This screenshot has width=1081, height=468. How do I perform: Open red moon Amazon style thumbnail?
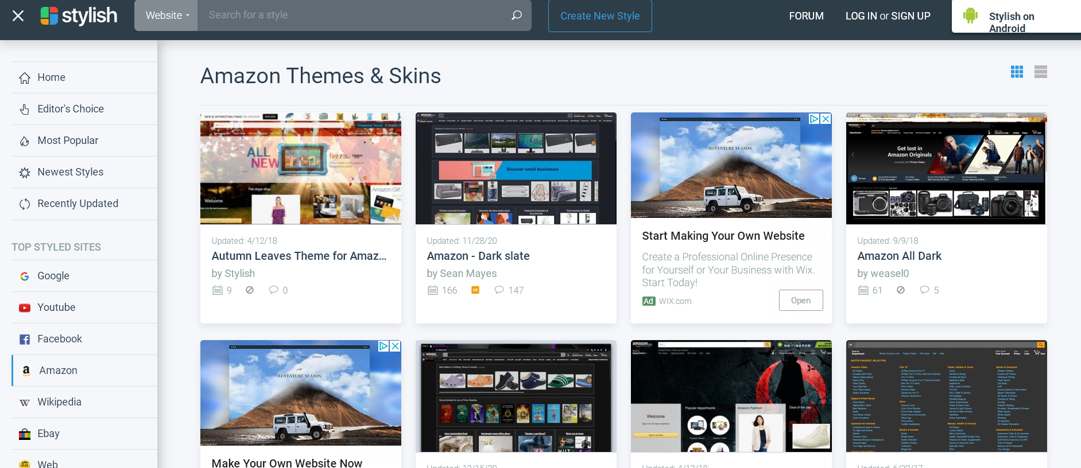click(x=731, y=396)
